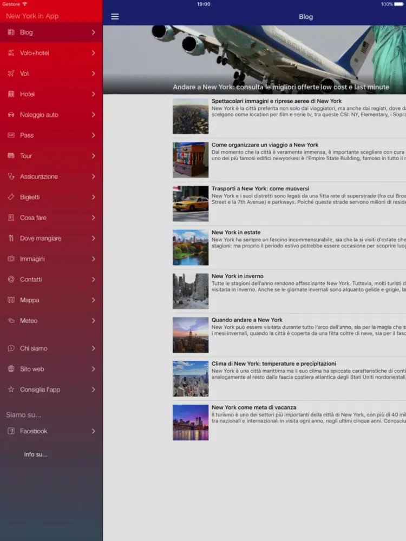Click the Volo+hotel icon in sidebar
The height and width of the screenshot is (541, 406).
tap(11, 53)
